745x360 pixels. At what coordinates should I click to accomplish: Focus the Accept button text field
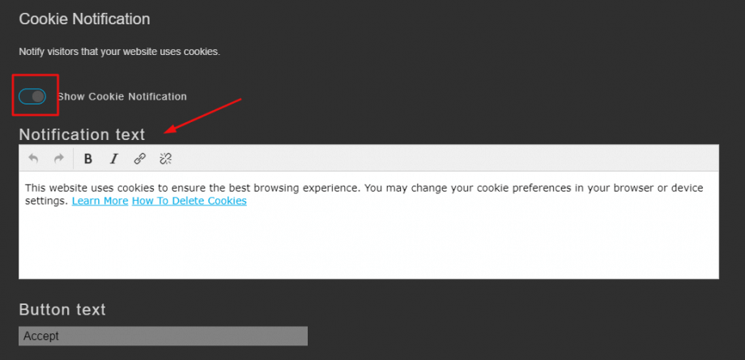click(x=163, y=336)
